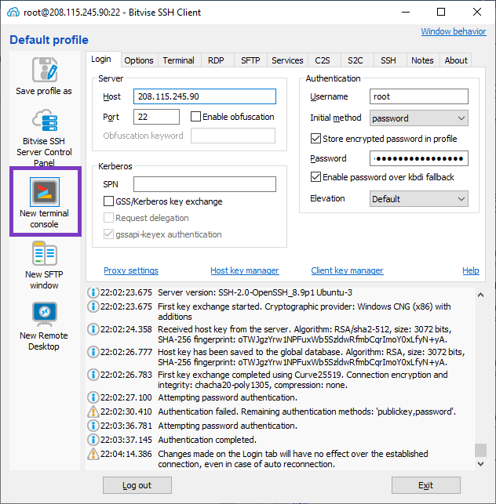Select the RDP tab
The width and height of the screenshot is (496, 504).
click(216, 60)
